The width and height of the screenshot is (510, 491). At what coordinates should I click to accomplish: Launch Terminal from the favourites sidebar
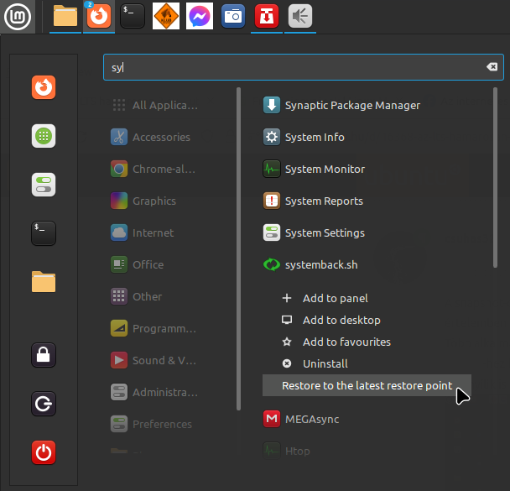tap(44, 233)
